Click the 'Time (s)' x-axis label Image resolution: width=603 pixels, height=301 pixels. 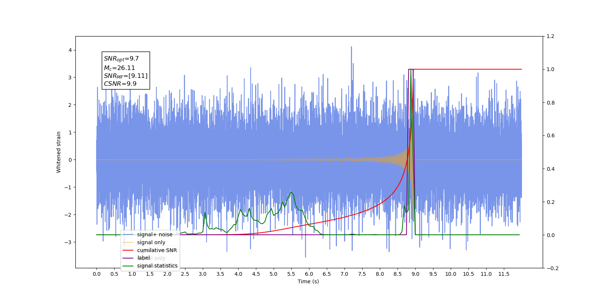coord(308,281)
